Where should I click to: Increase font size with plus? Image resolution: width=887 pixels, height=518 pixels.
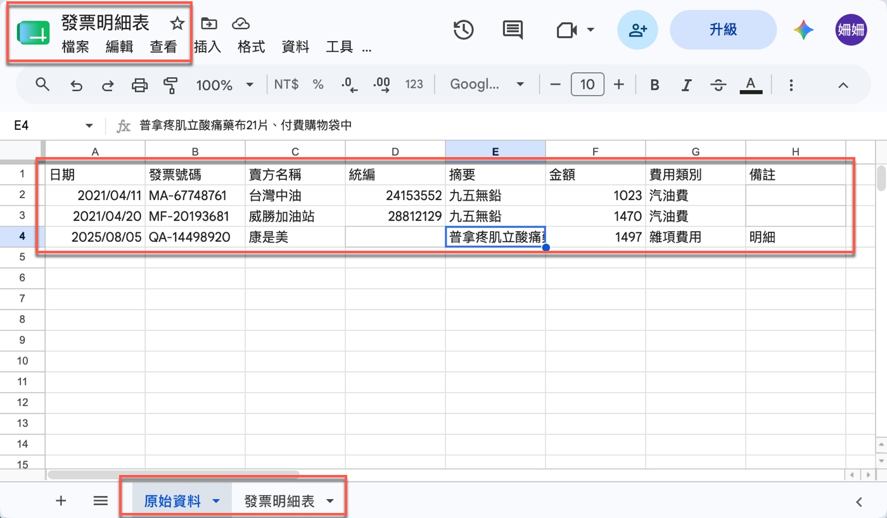click(x=620, y=84)
